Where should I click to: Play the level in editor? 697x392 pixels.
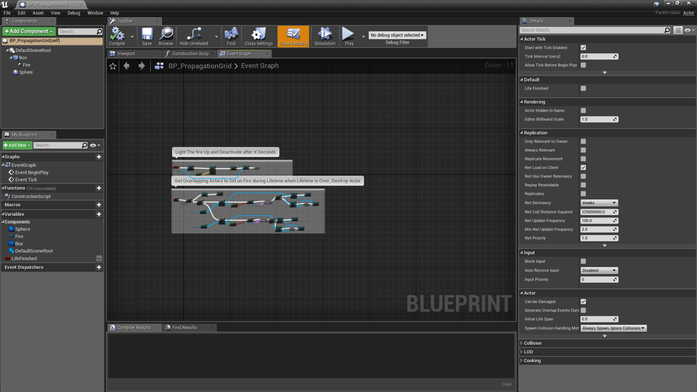[x=349, y=36]
